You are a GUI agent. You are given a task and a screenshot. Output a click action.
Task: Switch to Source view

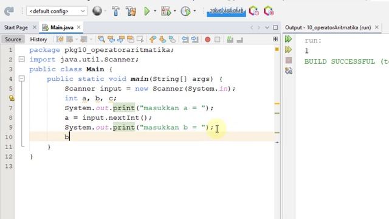13,39
